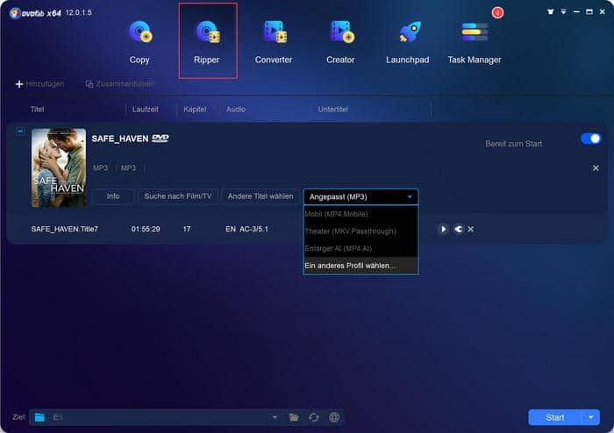This screenshot has width=614, height=433.
Task: Click the blue folder destination icon
Action: point(39,417)
